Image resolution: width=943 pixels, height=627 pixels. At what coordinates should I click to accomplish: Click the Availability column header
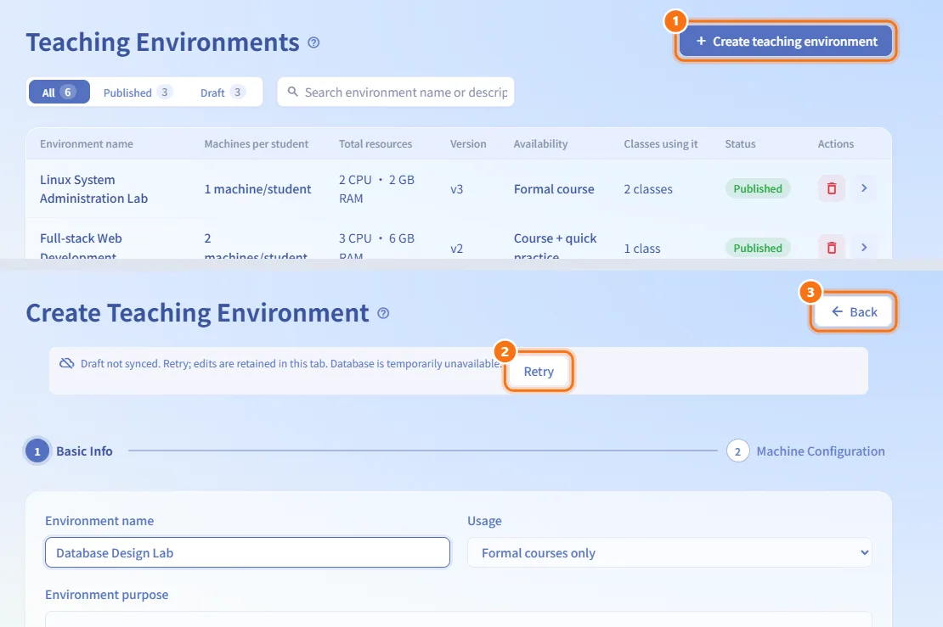click(540, 143)
